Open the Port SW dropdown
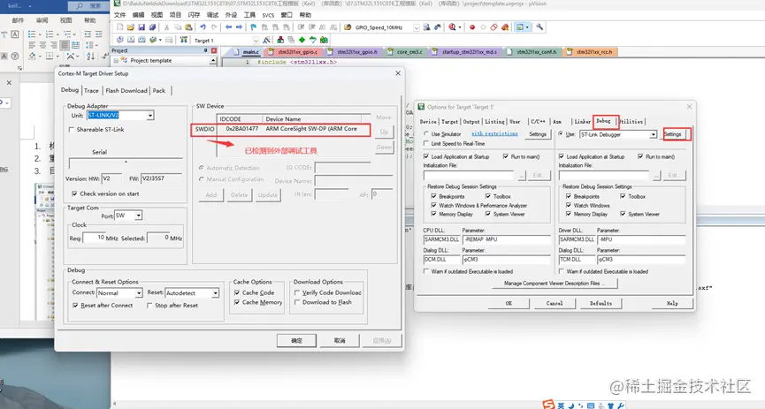Viewport: 765px width, 409px height. (139, 216)
